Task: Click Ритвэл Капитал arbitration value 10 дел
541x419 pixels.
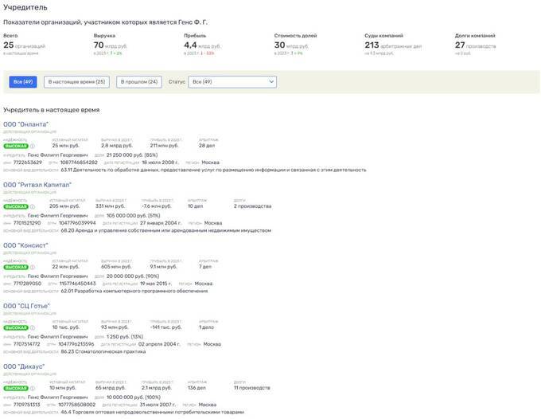Action: coord(195,206)
